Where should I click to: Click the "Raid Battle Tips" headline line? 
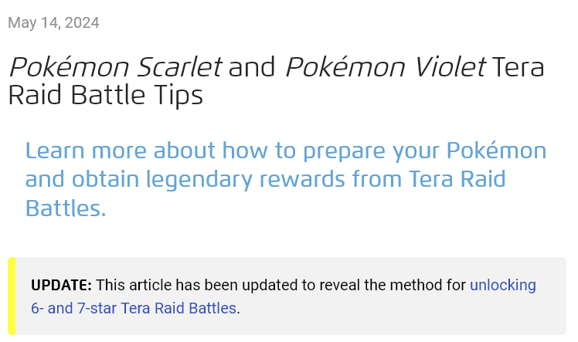105,96
